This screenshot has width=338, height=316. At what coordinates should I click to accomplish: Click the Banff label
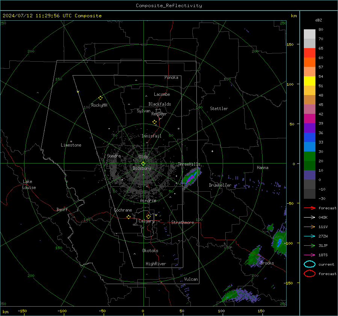(62, 209)
